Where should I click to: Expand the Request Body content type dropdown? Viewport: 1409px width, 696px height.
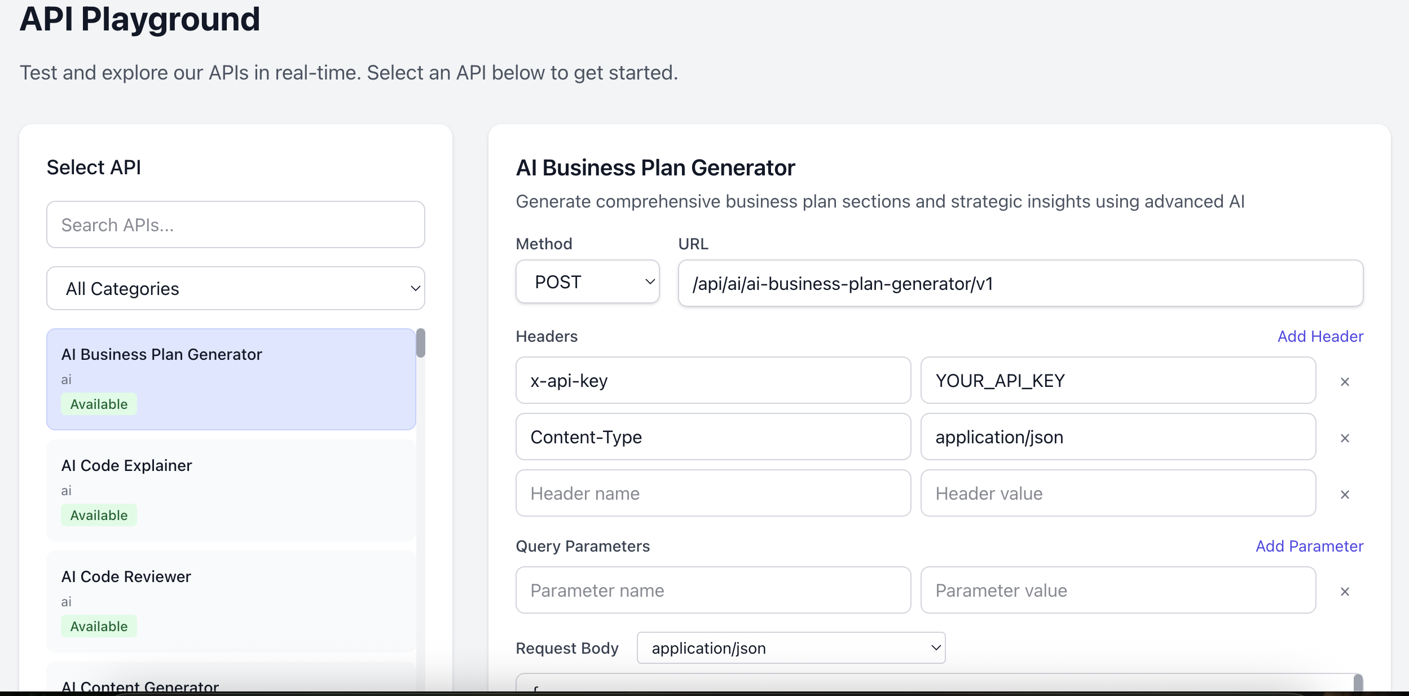point(791,648)
